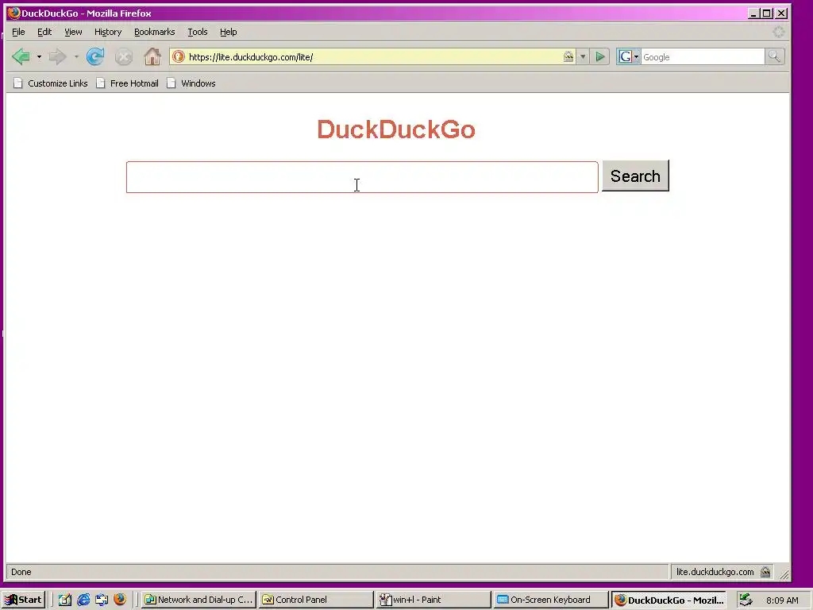Open the Google search engine selector dropdown
Image resolution: width=813 pixels, height=610 pixels.
pyautogui.click(x=628, y=56)
